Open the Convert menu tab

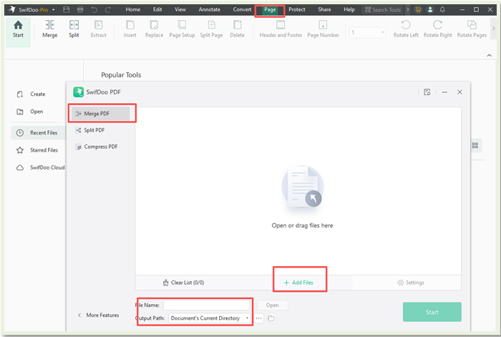[x=242, y=9]
